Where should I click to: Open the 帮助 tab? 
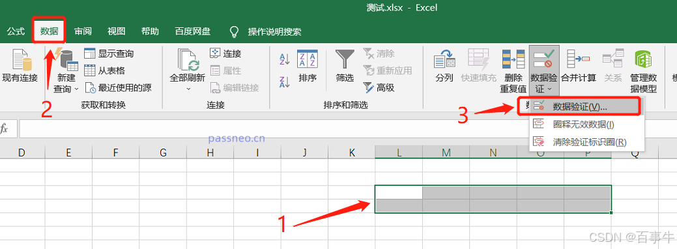150,31
